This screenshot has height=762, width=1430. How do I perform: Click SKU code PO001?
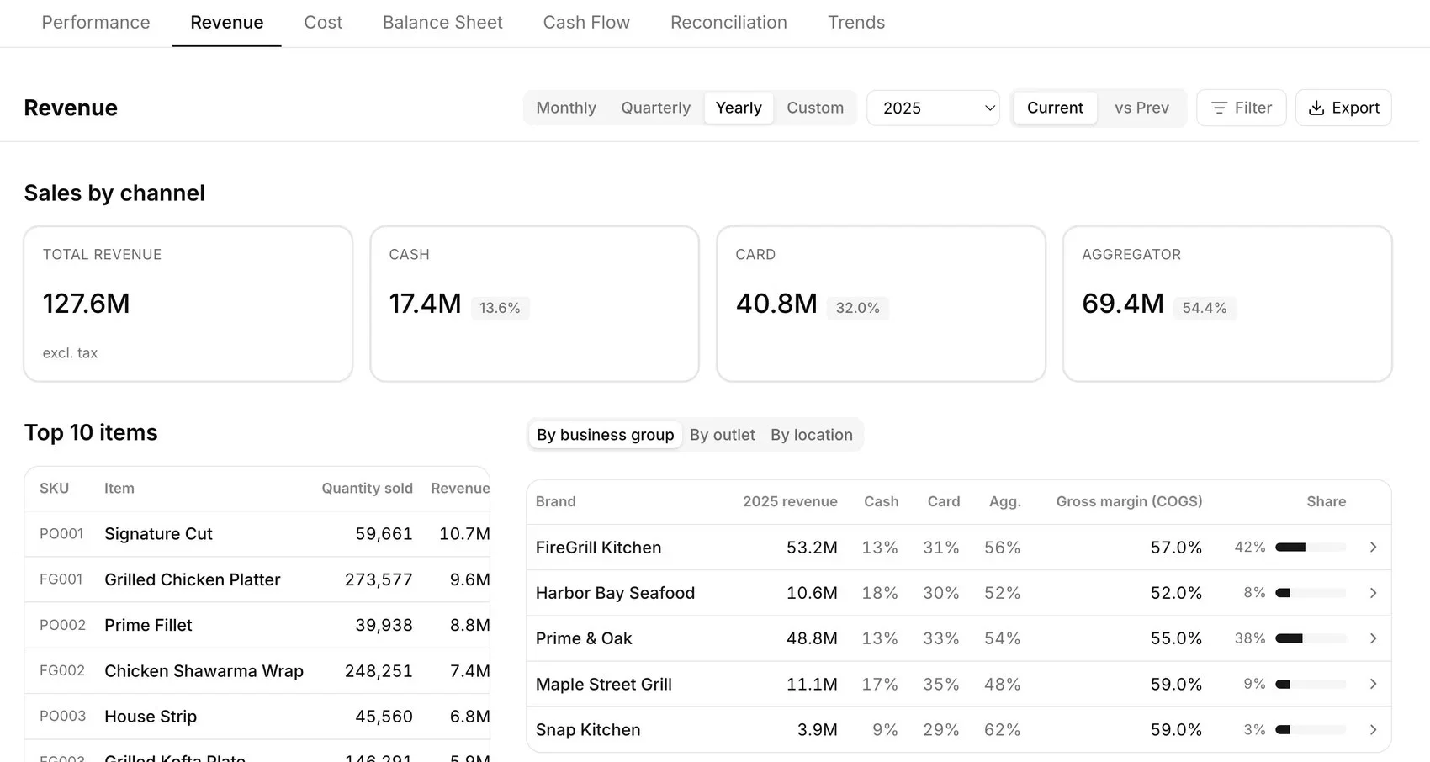[61, 534]
